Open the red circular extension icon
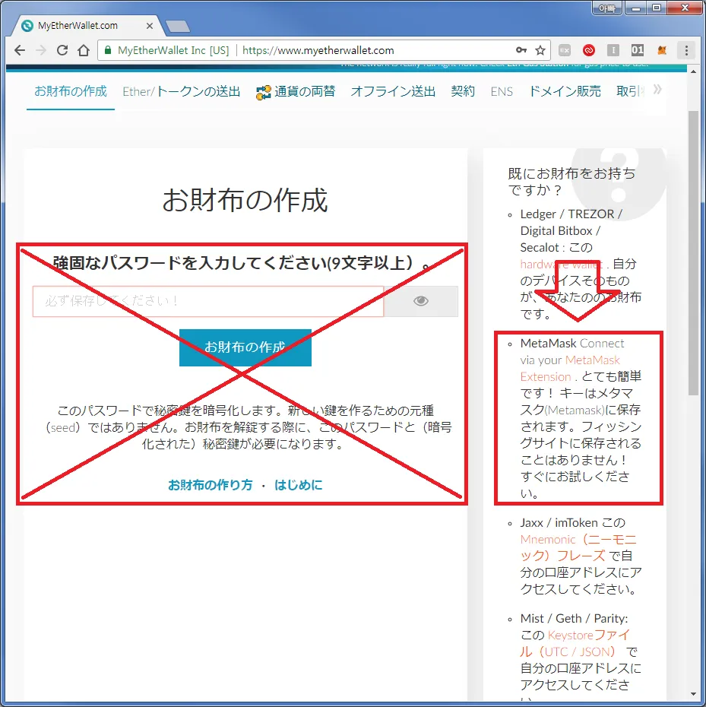706x707 pixels. click(x=589, y=50)
